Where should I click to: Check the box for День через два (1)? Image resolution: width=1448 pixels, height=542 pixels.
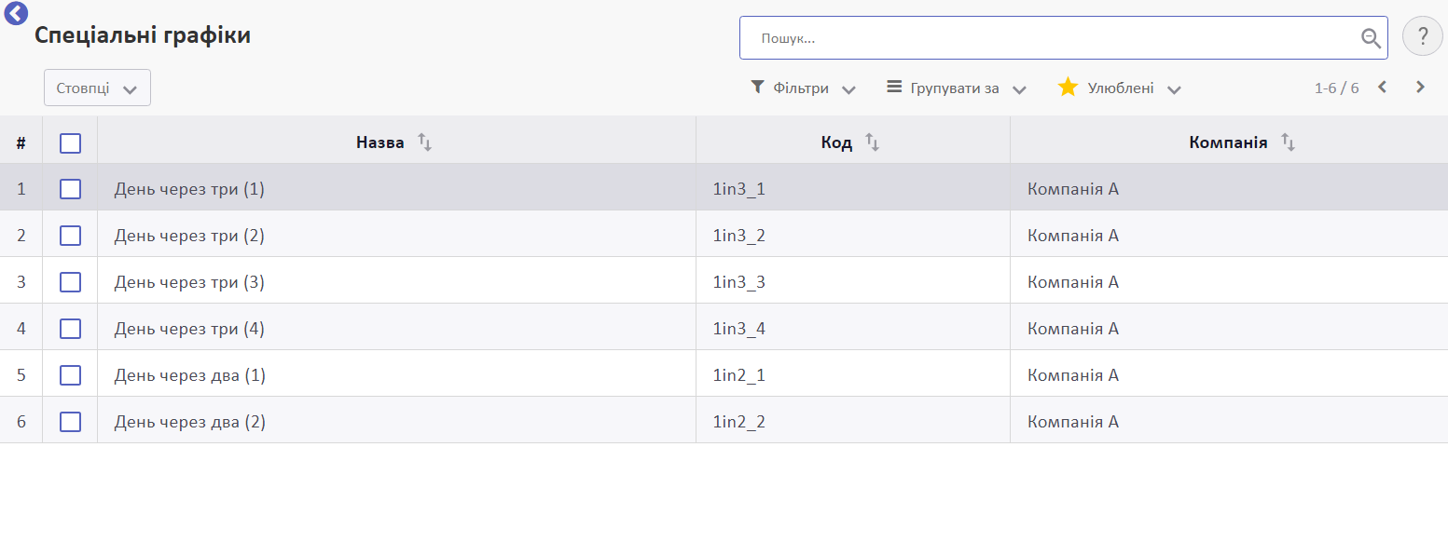click(70, 375)
